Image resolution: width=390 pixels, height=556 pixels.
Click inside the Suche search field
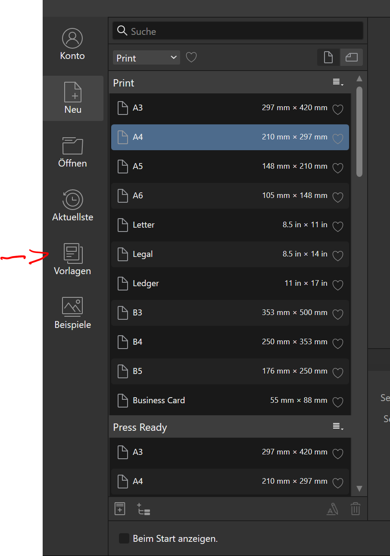point(238,31)
